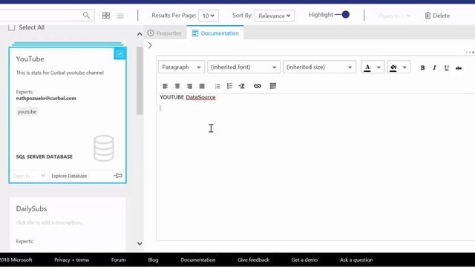Delete the selected asset
The image size is (475, 267).
[437, 16]
